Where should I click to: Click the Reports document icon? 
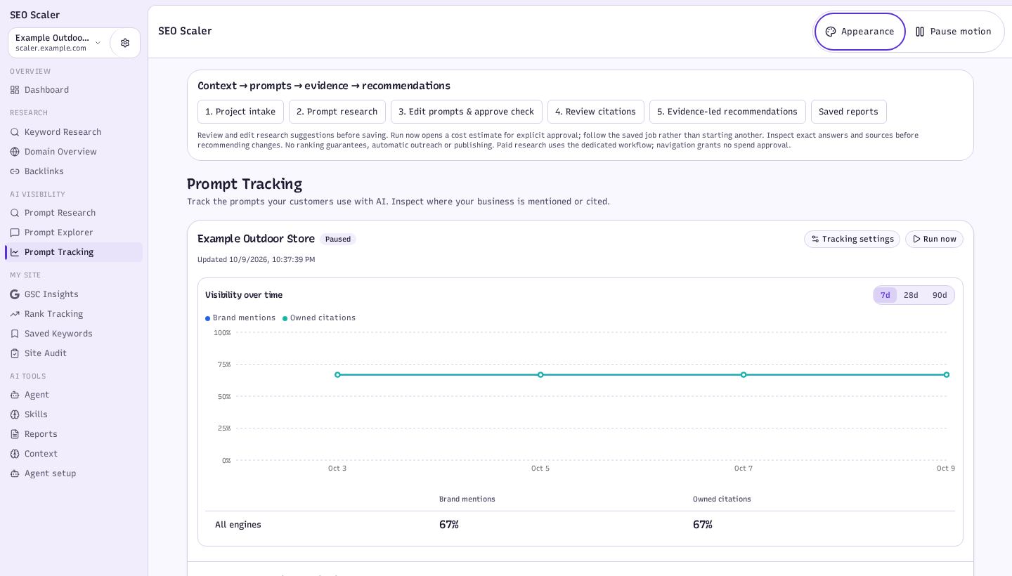[x=15, y=434]
